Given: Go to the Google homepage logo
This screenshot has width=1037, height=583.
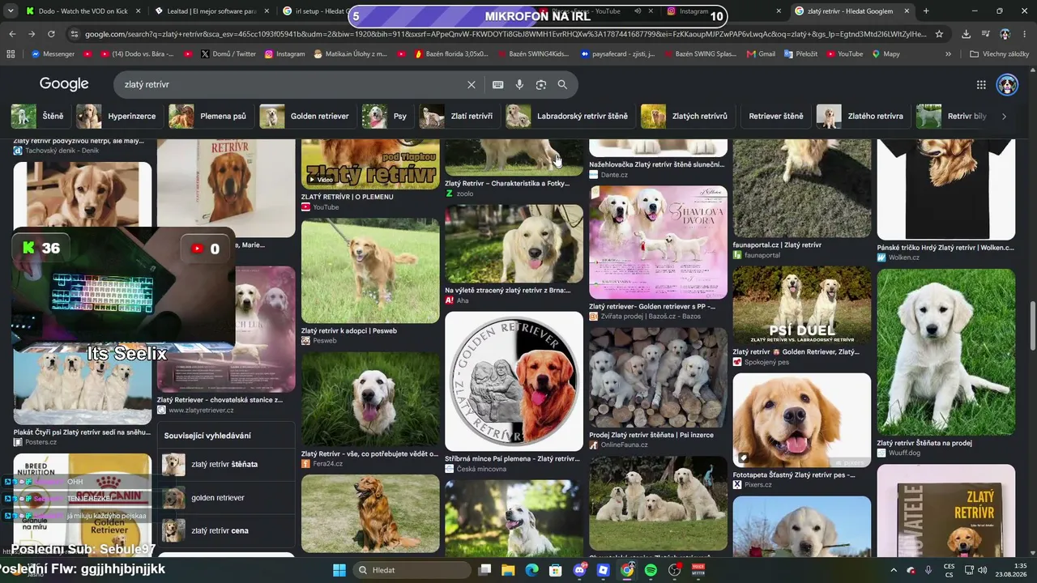Looking at the screenshot, I should 64,84.
